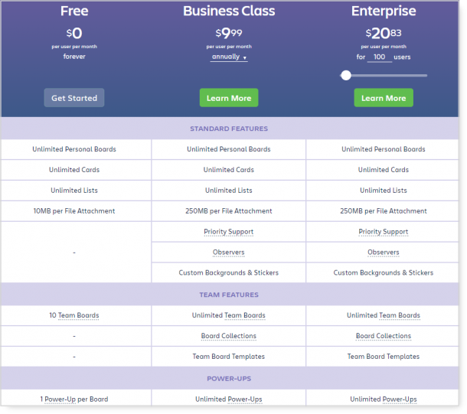Click Unlimited Team Boards under Business Class
This screenshot has height=414, width=467.
[x=229, y=315]
